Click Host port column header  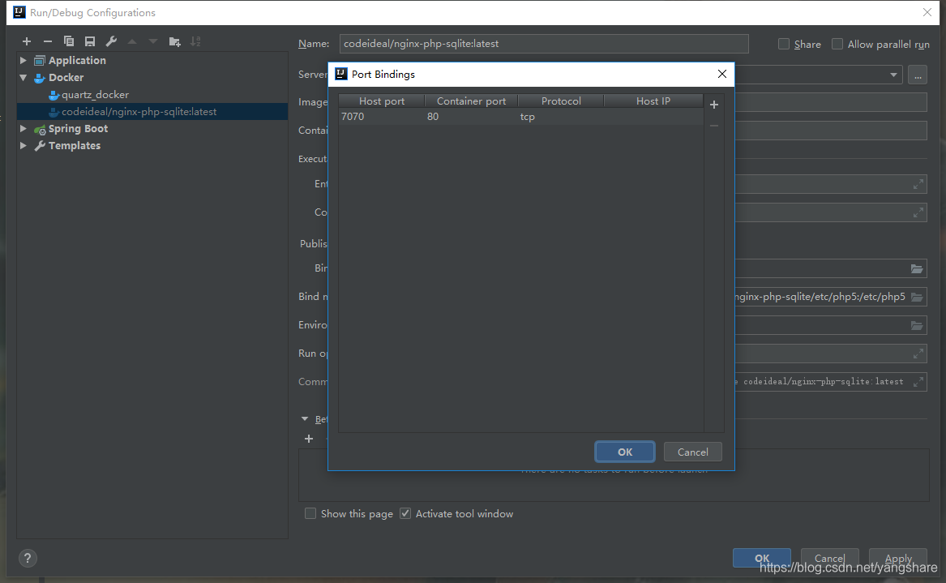coord(382,101)
